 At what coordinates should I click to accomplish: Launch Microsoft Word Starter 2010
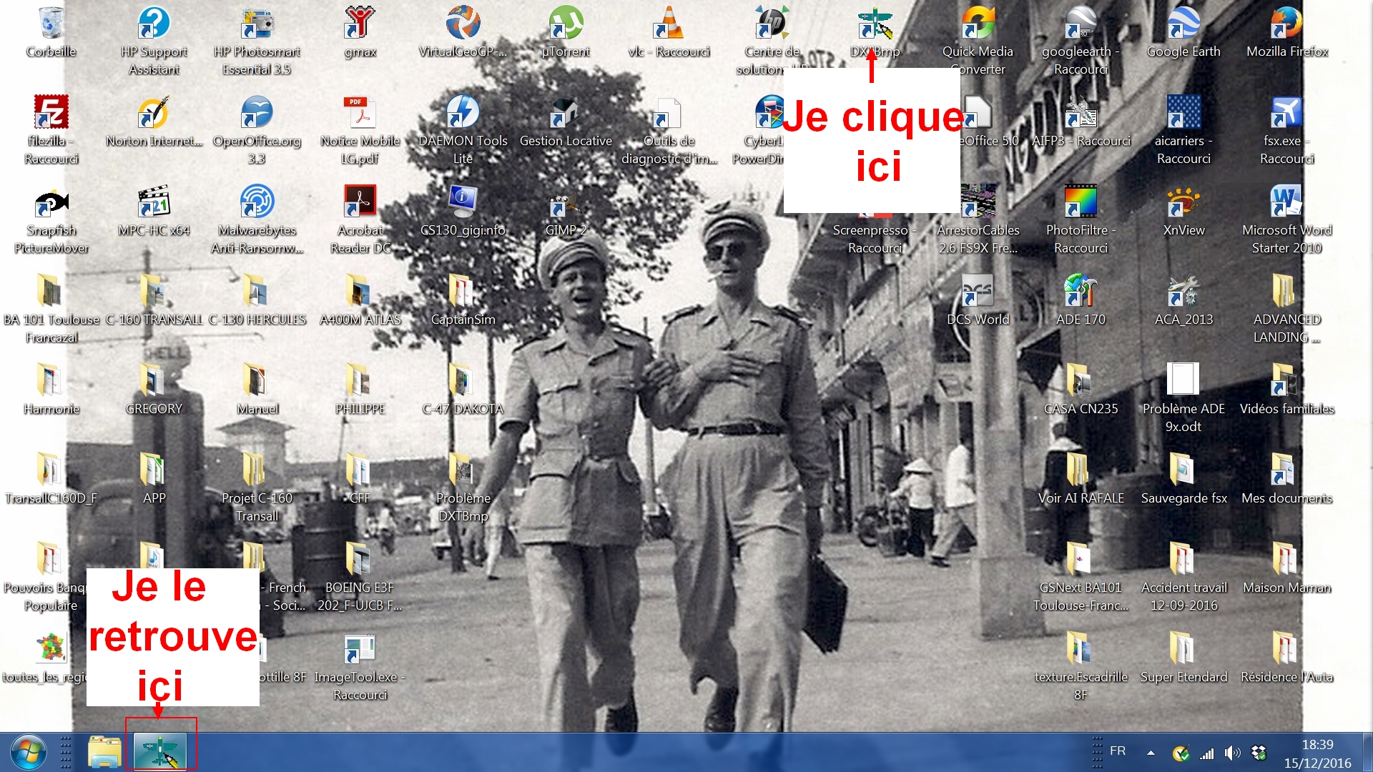(1286, 202)
